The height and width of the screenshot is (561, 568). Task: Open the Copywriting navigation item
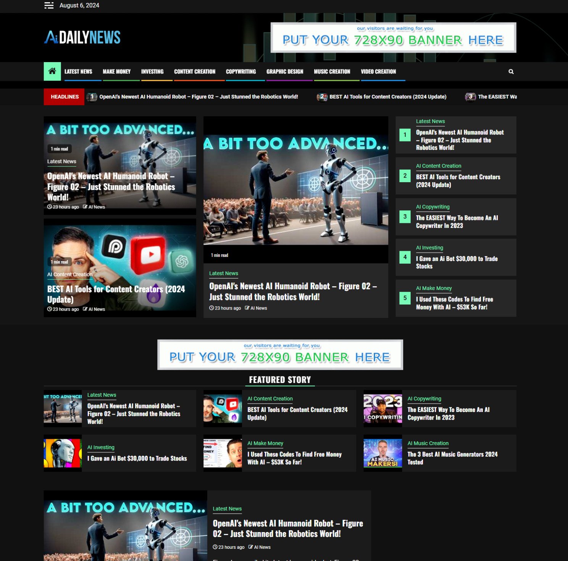click(x=240, y=72)
